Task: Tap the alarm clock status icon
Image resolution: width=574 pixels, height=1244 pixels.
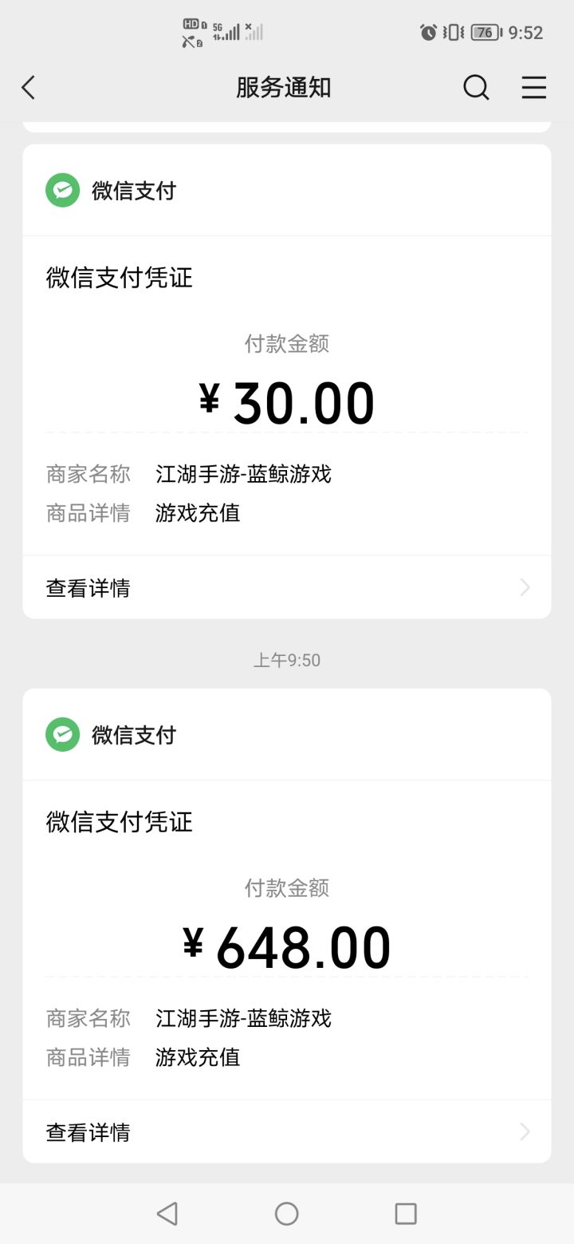Action: pyautogui.click(x=428, y=33)
